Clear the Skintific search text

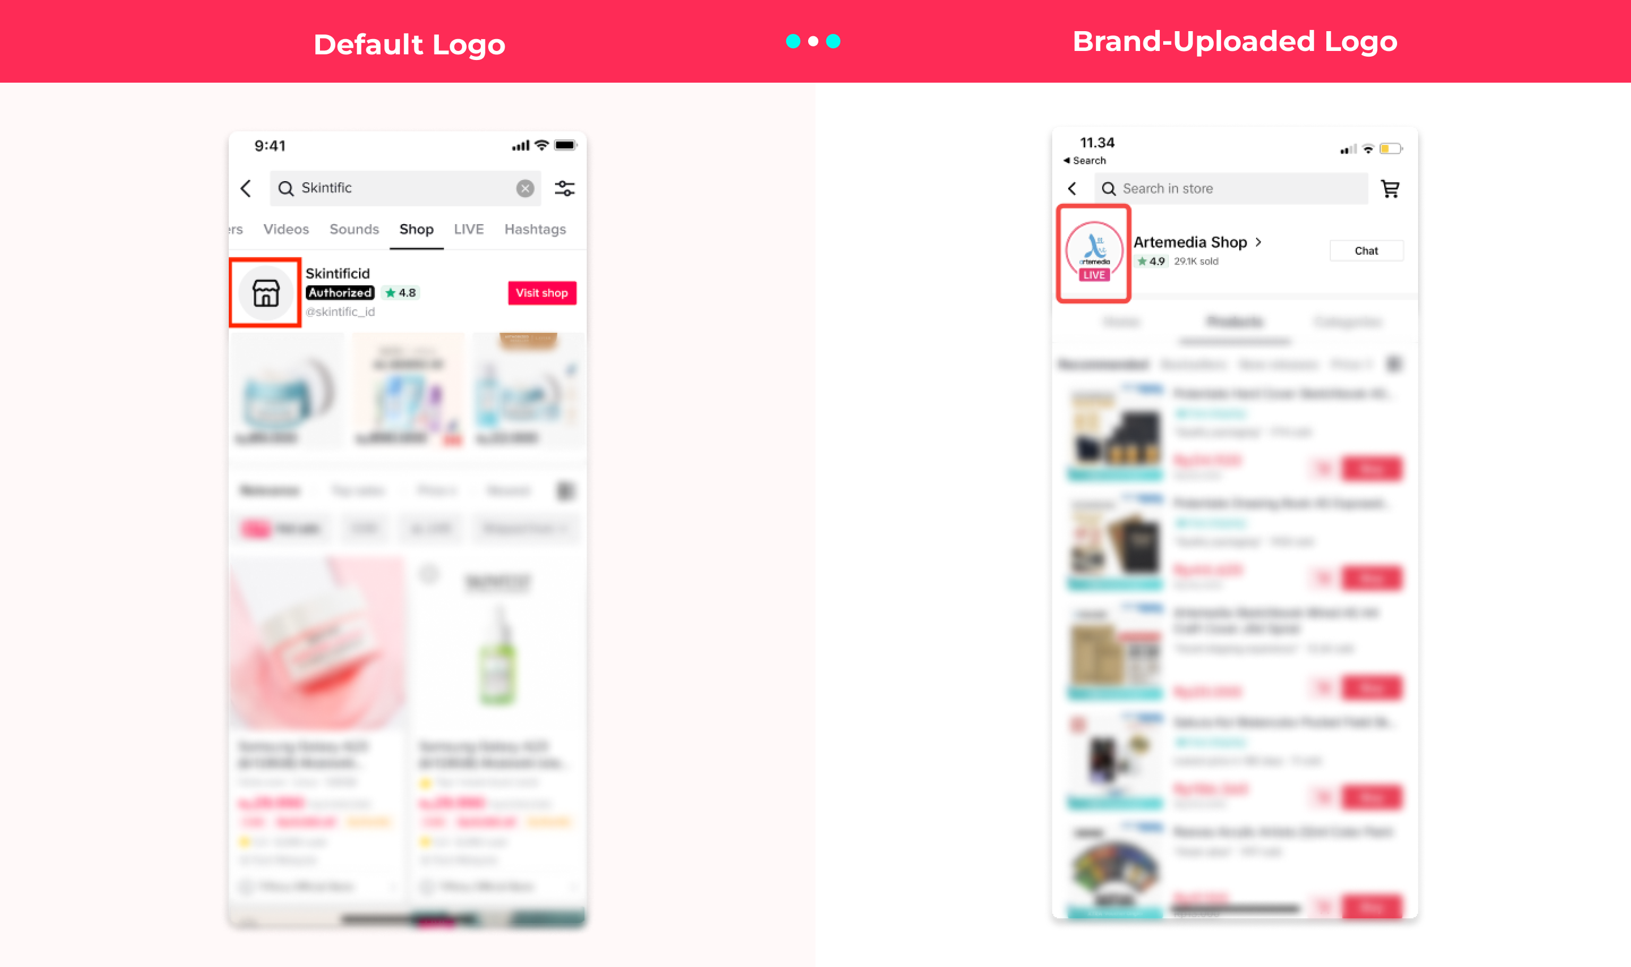coord(525,189)
